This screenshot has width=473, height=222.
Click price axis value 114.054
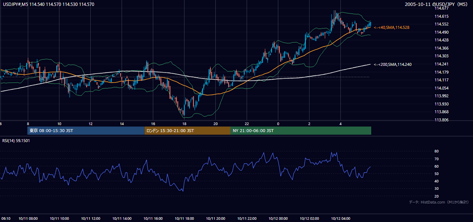(442, 88)
